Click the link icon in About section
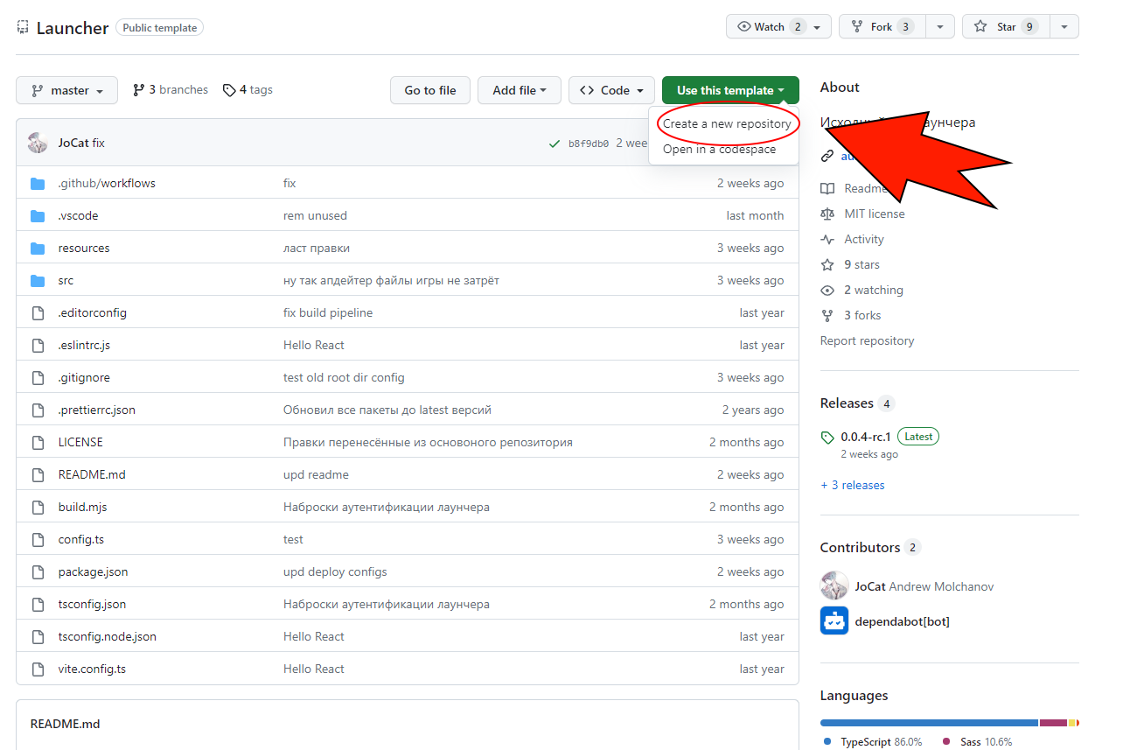 (x=827, y=157)
